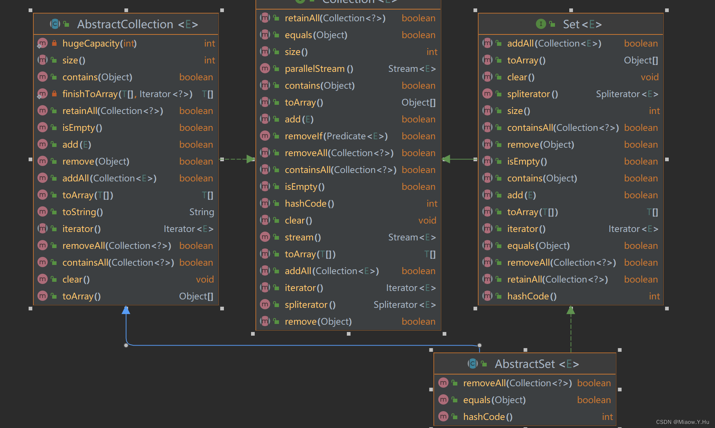
Task: Select the AbstractSet <E> node title
Action: (537, 364)
